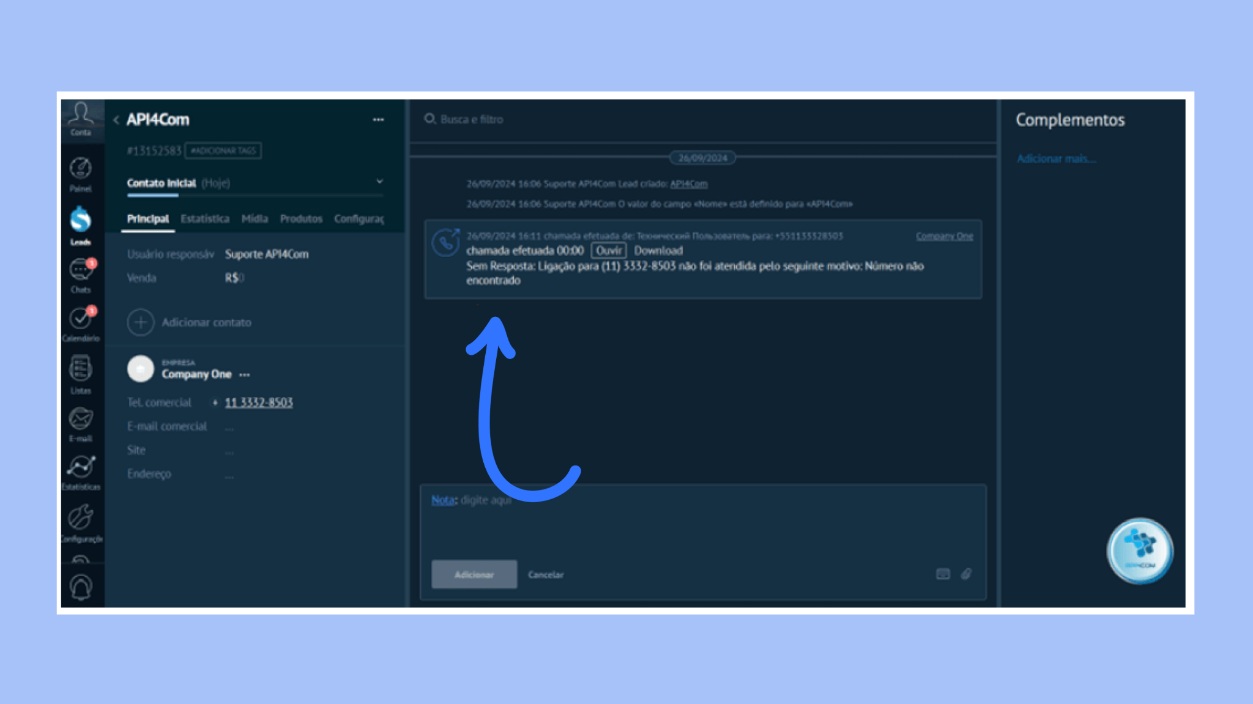
Task: Click the Busca e filtro search field
Action: (704, 120)
